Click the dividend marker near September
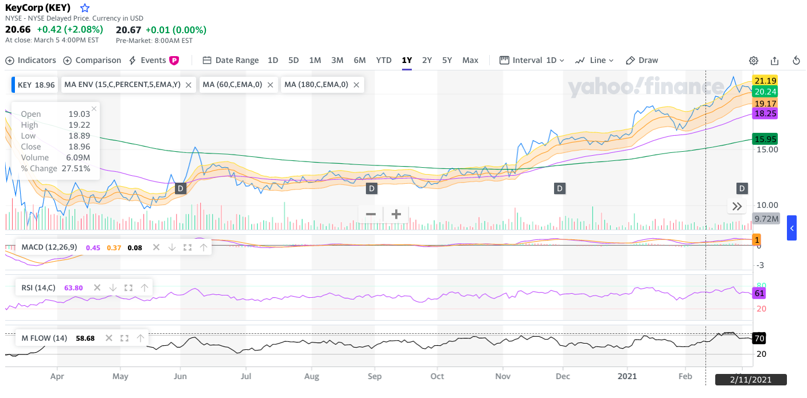This screenshot has height=398, width=807. (x=372, y=188)
